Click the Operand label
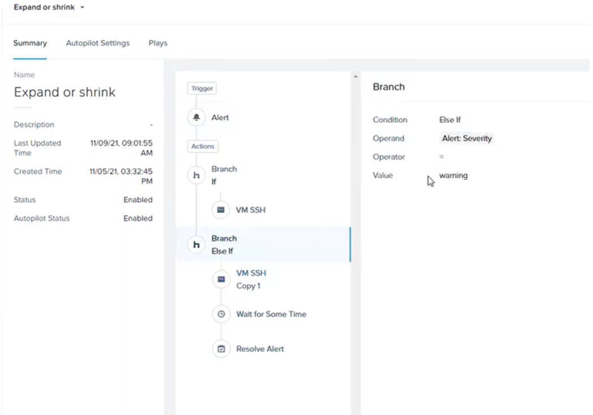Image resolution: width=593 pixels, height=415 pixels. point(388,139)
